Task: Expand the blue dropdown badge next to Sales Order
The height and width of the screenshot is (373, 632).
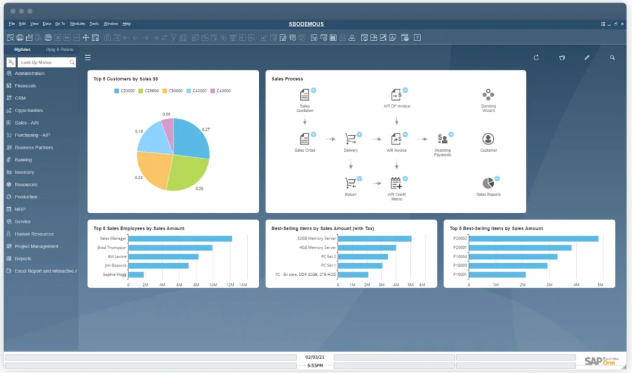Action: coord(313,134)
